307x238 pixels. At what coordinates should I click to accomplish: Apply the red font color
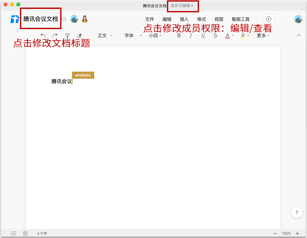click(227, 35)
